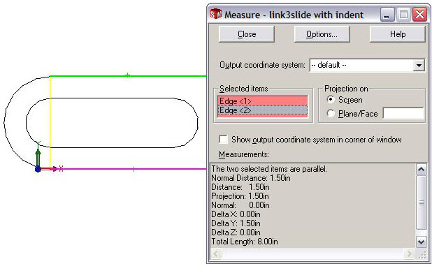Select Screen projection radio button

click(331, 99)
